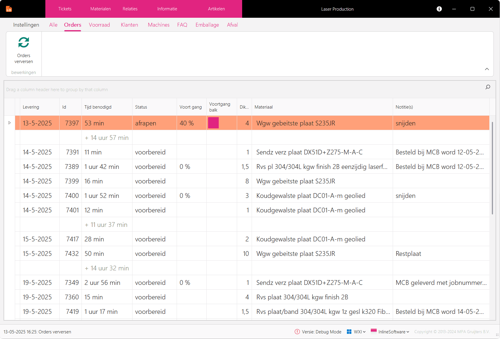This screenshot has height=339, width=500.
Task: Click the group-by drag panel area text
Action: click(x=57, y=89)
